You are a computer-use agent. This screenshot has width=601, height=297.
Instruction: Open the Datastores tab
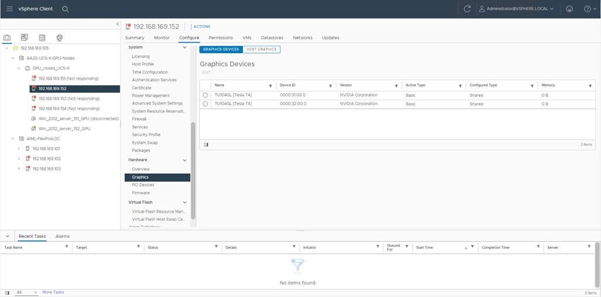coord(272,38)
